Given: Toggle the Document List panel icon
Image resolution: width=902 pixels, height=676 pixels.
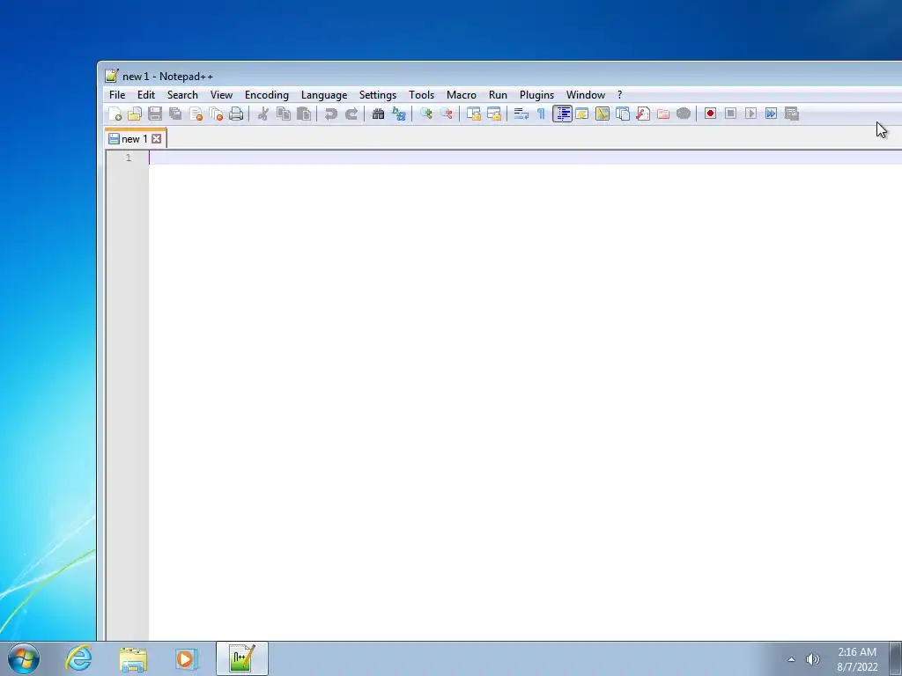Looking at the screenshot, I should point(623,114).
